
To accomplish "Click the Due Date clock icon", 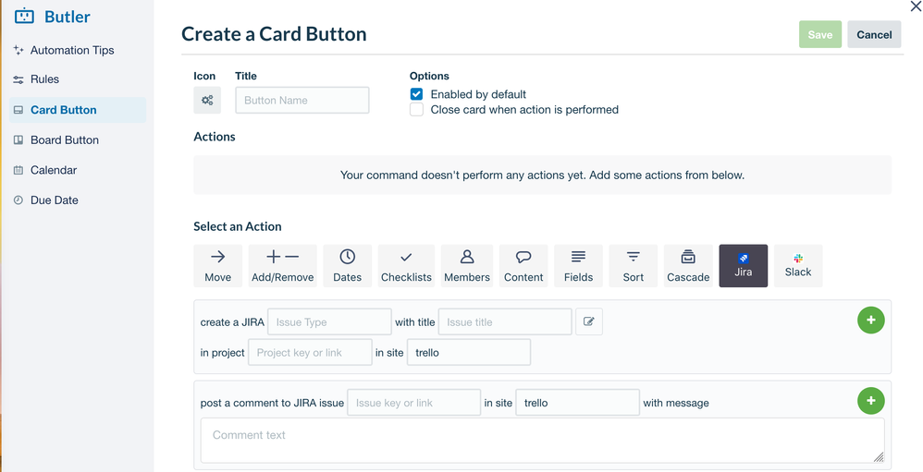I will [x=18, y=200].
